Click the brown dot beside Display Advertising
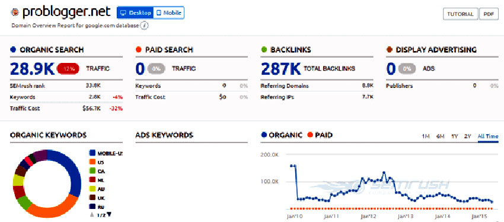Viewport: 504px width, 222px height. [389, 50]
